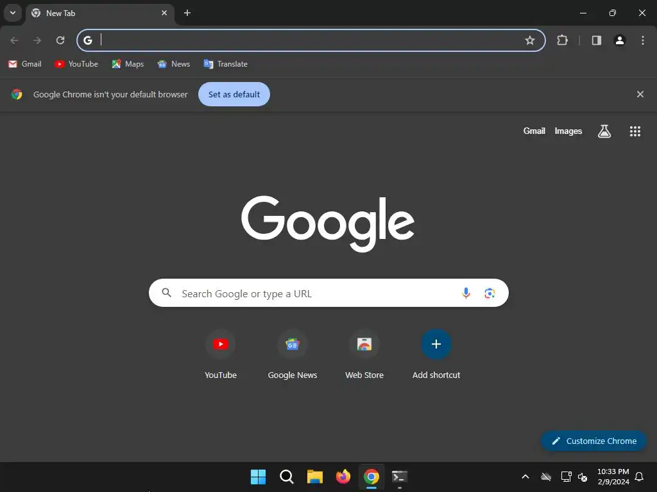Open Terminal from taskbar
This screenshot has height=492, width=657.
(400, 477)
